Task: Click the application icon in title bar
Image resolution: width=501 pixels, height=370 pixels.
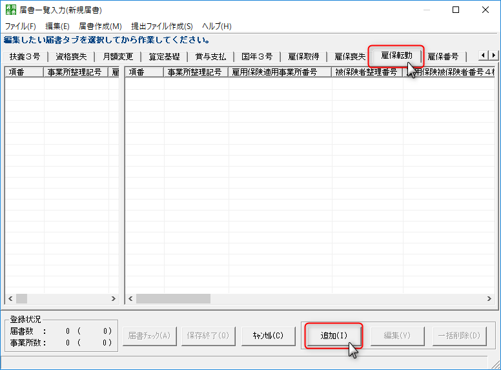Action: click(x=12, y=10)
